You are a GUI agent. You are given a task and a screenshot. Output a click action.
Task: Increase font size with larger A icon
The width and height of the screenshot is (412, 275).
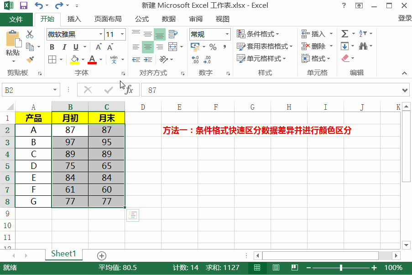pos(99,46)
